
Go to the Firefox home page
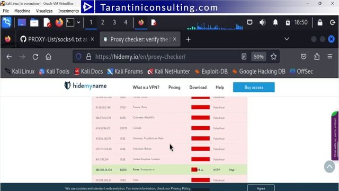pyautogui.click(x=48, y=57)
